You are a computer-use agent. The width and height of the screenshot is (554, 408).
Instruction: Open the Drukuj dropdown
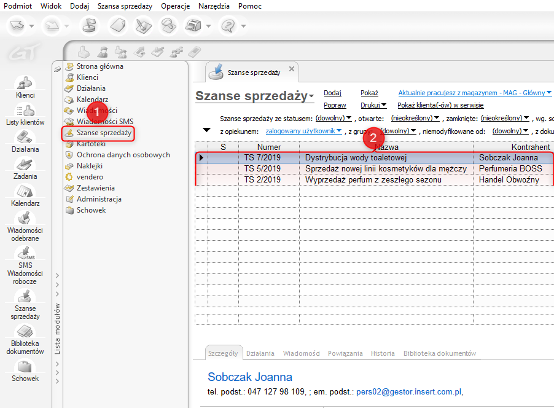point(373,105)
